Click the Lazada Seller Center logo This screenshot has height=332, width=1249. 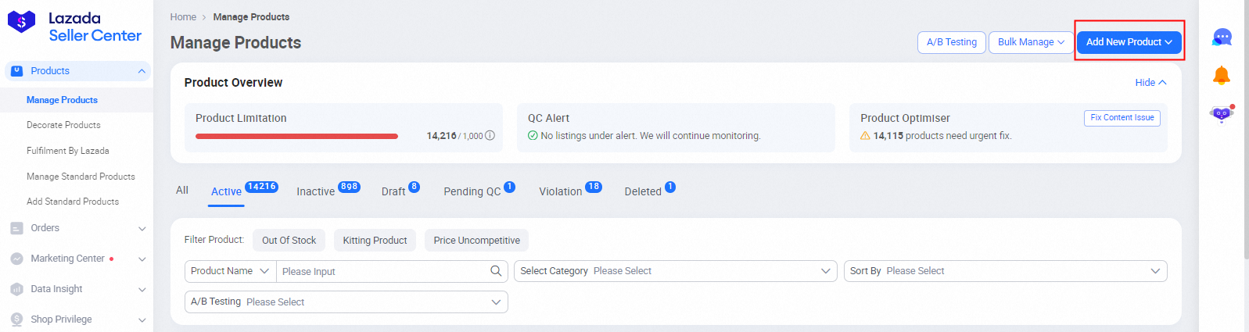[74, 27]
